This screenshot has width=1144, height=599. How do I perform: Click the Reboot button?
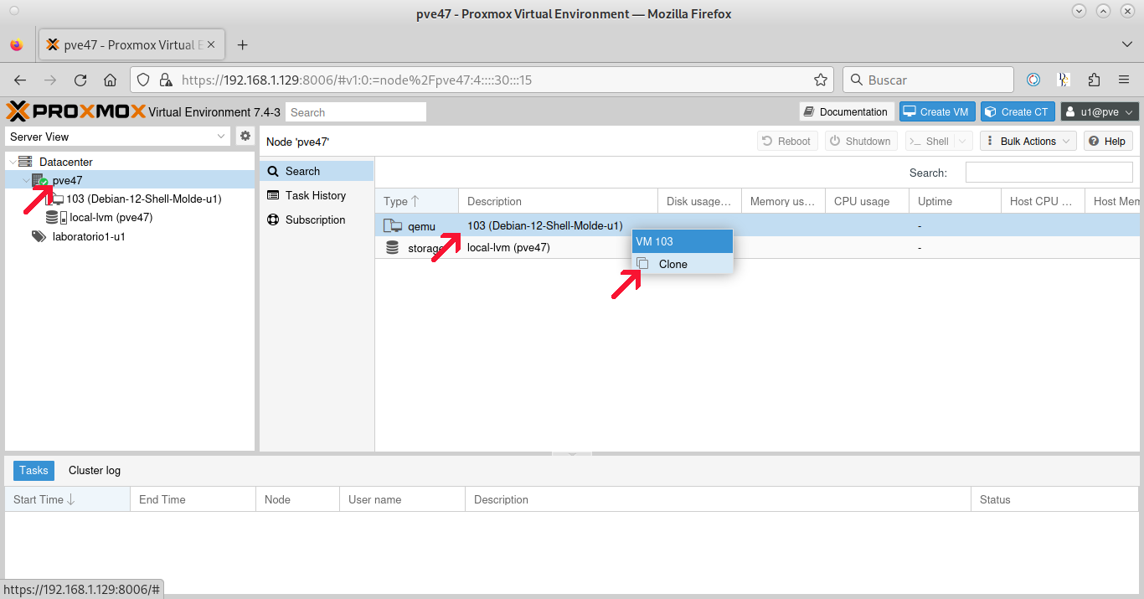tap(787, 142)
